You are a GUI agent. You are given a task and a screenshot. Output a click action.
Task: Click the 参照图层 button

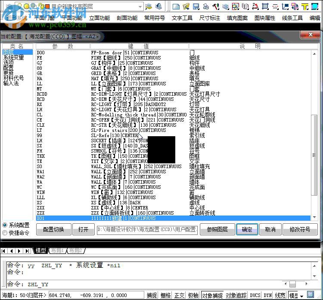(217, 229)
